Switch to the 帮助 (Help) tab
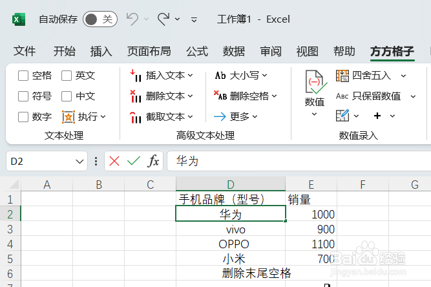431x287 pixels. click(x=344, y=52)
